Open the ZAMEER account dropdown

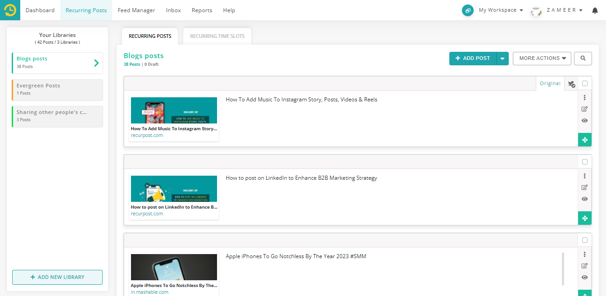565,10
